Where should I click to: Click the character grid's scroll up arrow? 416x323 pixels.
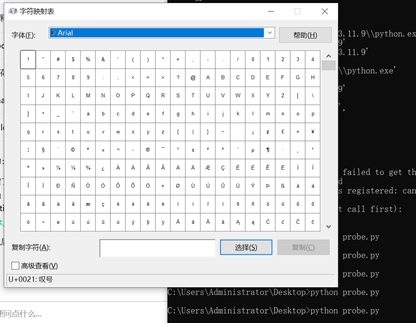329,56
